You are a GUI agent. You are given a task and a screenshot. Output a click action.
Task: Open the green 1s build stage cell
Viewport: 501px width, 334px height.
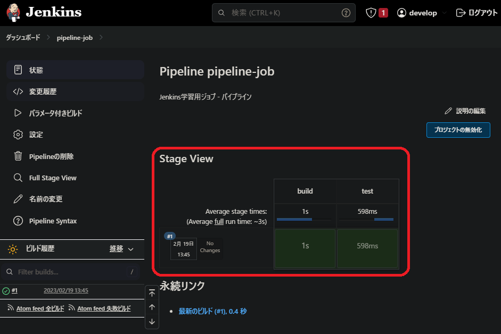tap(305, 248)
